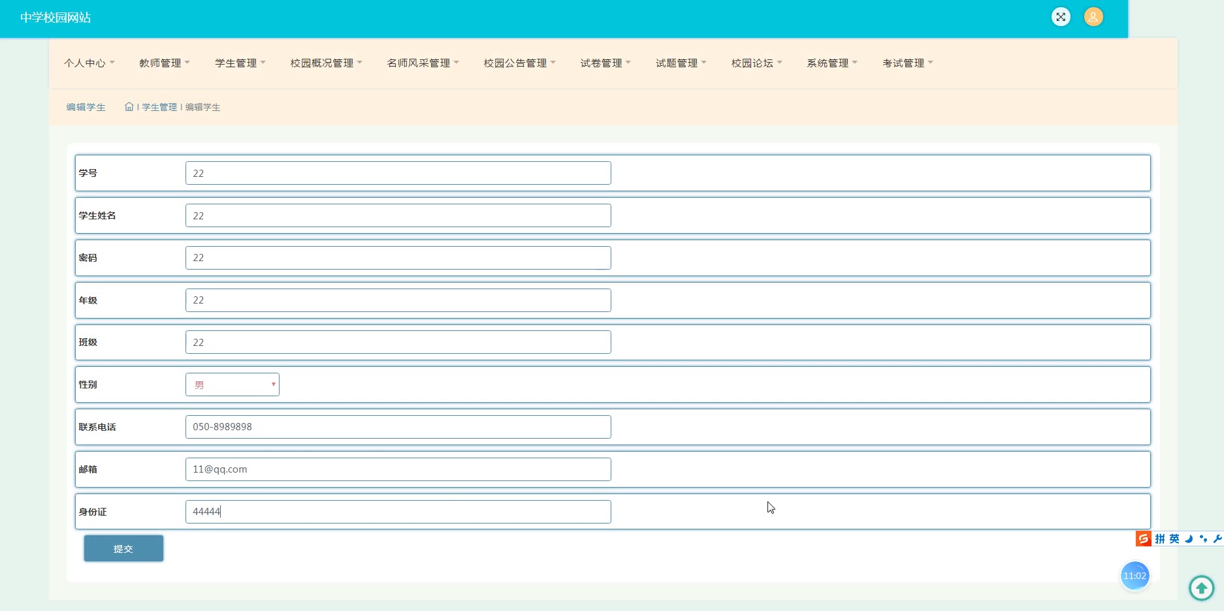The width and height of the screenshot is (1224, 611).
Task: Click the 密码 field label
Action: pos(88,258)
